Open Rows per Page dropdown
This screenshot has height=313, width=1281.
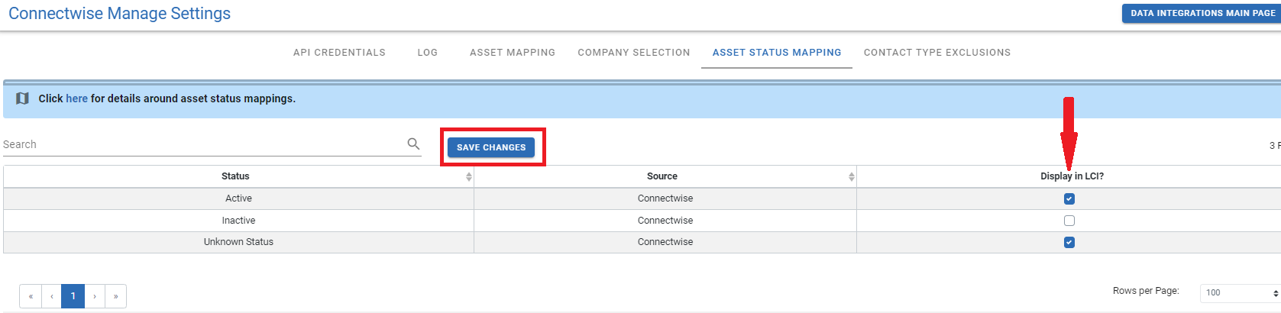pyautogui.click(x=1240, y=293)
